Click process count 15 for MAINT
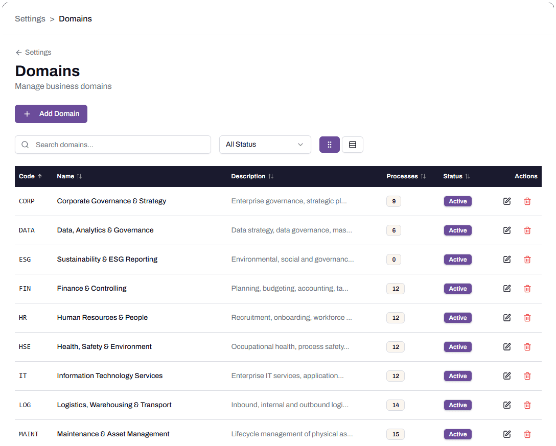Image resolution: width=556 pixels, height=446 pixels. coord(396,434)
